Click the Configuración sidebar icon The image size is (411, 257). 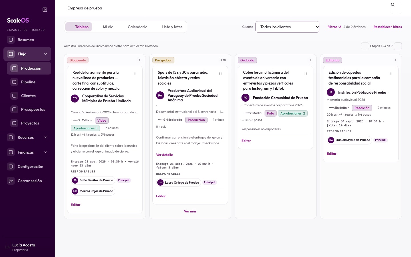pos(11,166)
